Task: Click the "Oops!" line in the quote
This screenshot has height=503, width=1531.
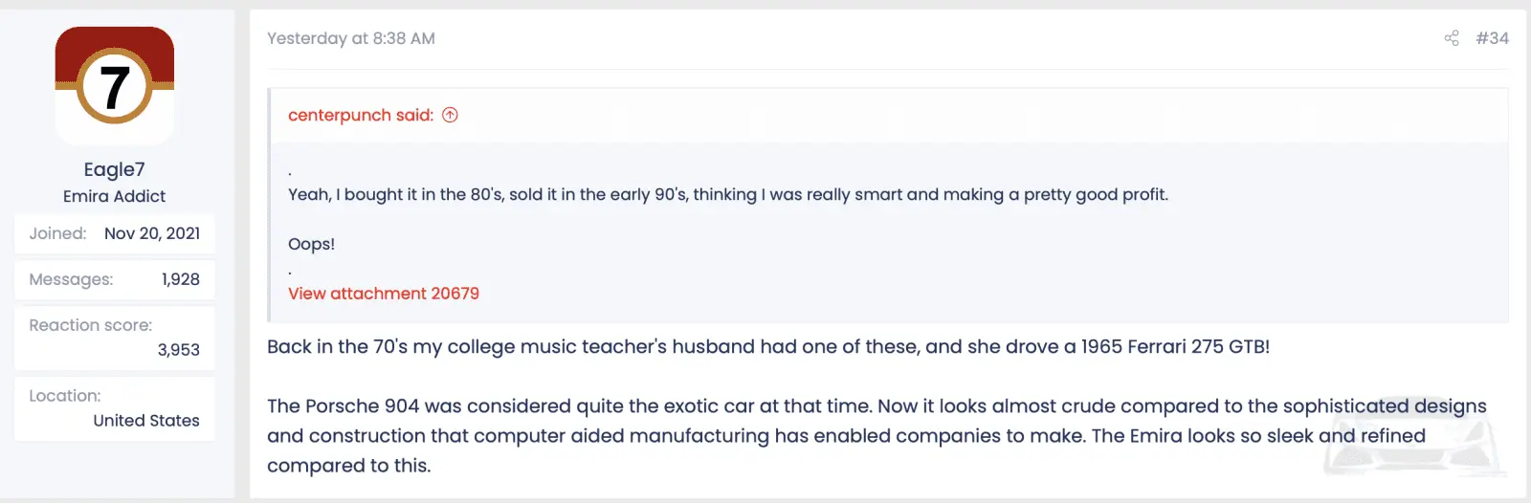Action: coord(311,244)
